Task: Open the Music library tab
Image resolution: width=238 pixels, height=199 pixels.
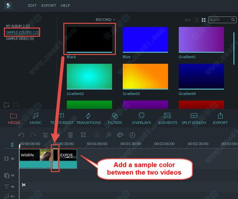Action: (x=35, y=118)
